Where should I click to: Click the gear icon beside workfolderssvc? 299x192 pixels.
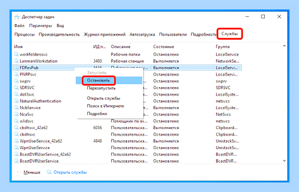(16, 54)
